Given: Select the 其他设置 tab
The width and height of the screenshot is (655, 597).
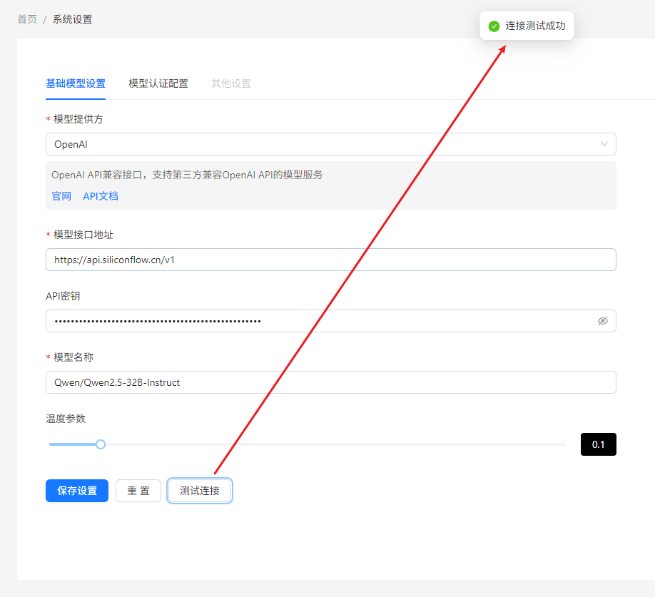Looking at the screenshot, I should (231, 83).
